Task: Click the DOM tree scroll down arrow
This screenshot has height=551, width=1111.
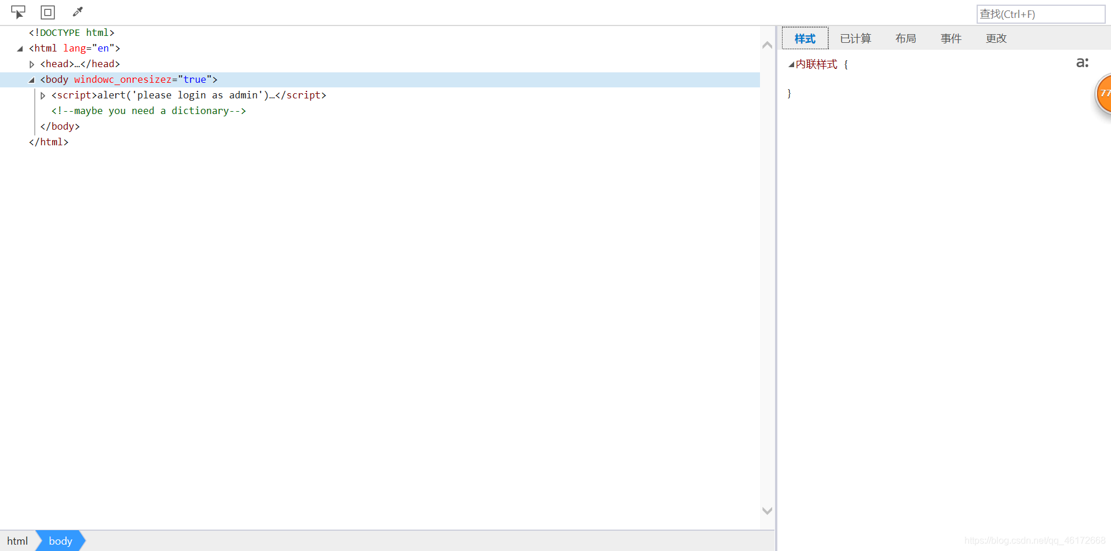Action: click(768, 510)
